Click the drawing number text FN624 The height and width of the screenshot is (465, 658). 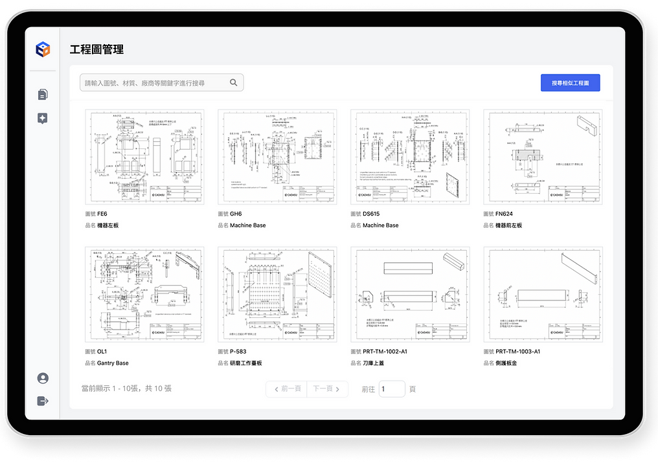click(x=504, y=214)
